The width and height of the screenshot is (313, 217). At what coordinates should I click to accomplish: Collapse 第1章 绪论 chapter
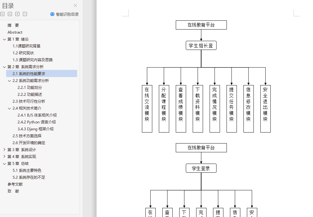point(4,39)
